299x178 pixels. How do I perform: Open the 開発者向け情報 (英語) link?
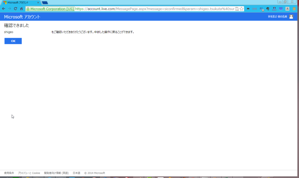[56, 173]
